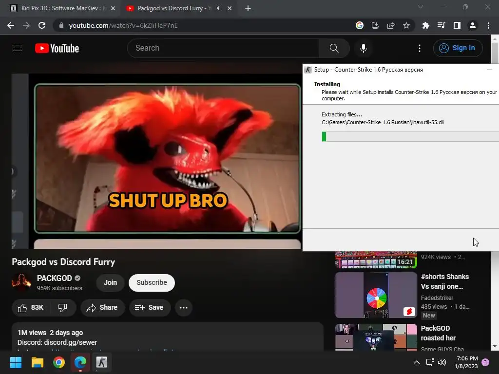Image resolution: width=499 pixels, height=374 pixels.
Task: Reload the YouTube page
Action: tap(42, 25)
